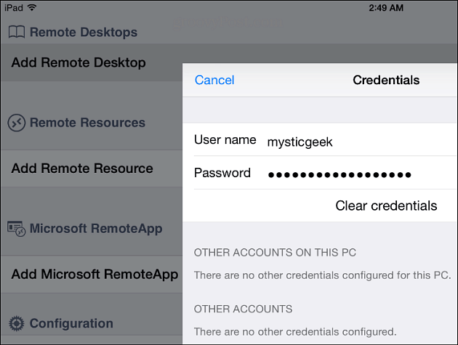The width and height of the screenshot is (458, 345).
Task: Clear credentials for this account
Action: (386, 206)
